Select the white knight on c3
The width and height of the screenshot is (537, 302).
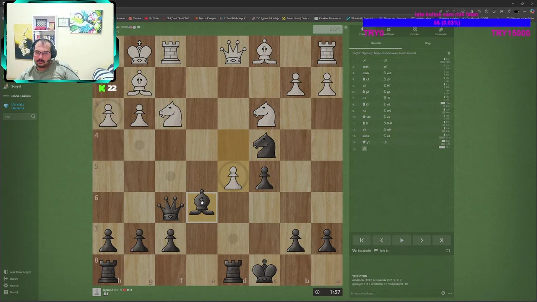coord(264,114)
